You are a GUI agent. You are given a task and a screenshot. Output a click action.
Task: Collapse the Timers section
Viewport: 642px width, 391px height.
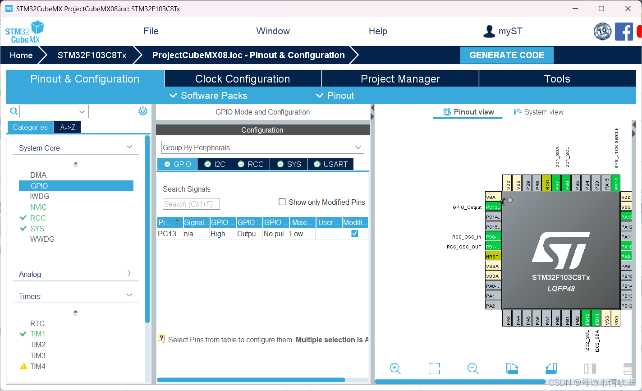pos(129,295)
